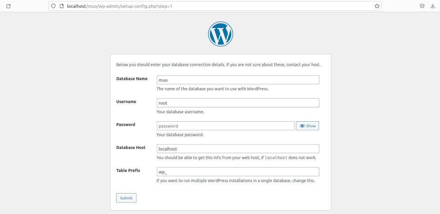
Task: Click the Database Host label
Action: click(131, 148)
